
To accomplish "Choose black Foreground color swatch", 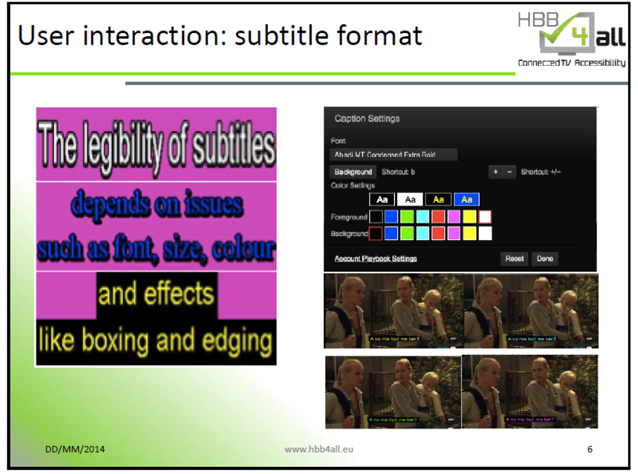I will point(376,217).
